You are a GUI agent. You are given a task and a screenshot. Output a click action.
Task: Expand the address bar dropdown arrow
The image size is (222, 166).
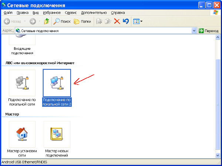click(x=194, y=31)
